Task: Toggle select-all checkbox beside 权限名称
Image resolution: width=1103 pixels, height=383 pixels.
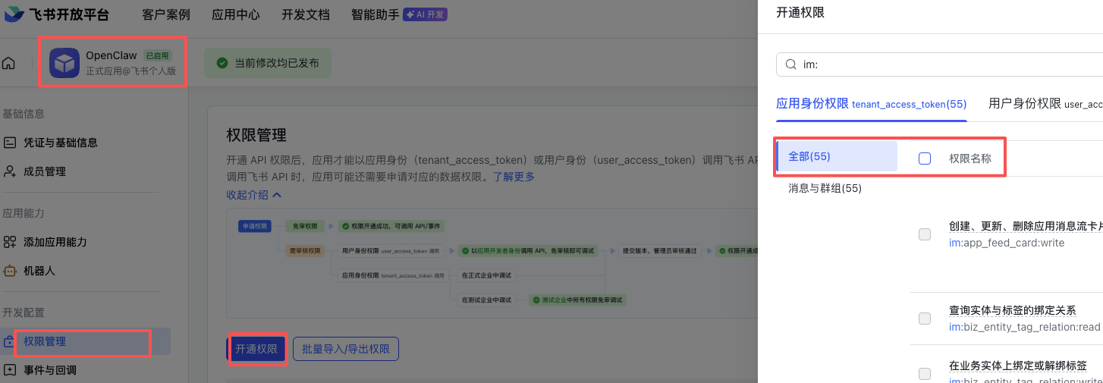Action: [924, 159]
